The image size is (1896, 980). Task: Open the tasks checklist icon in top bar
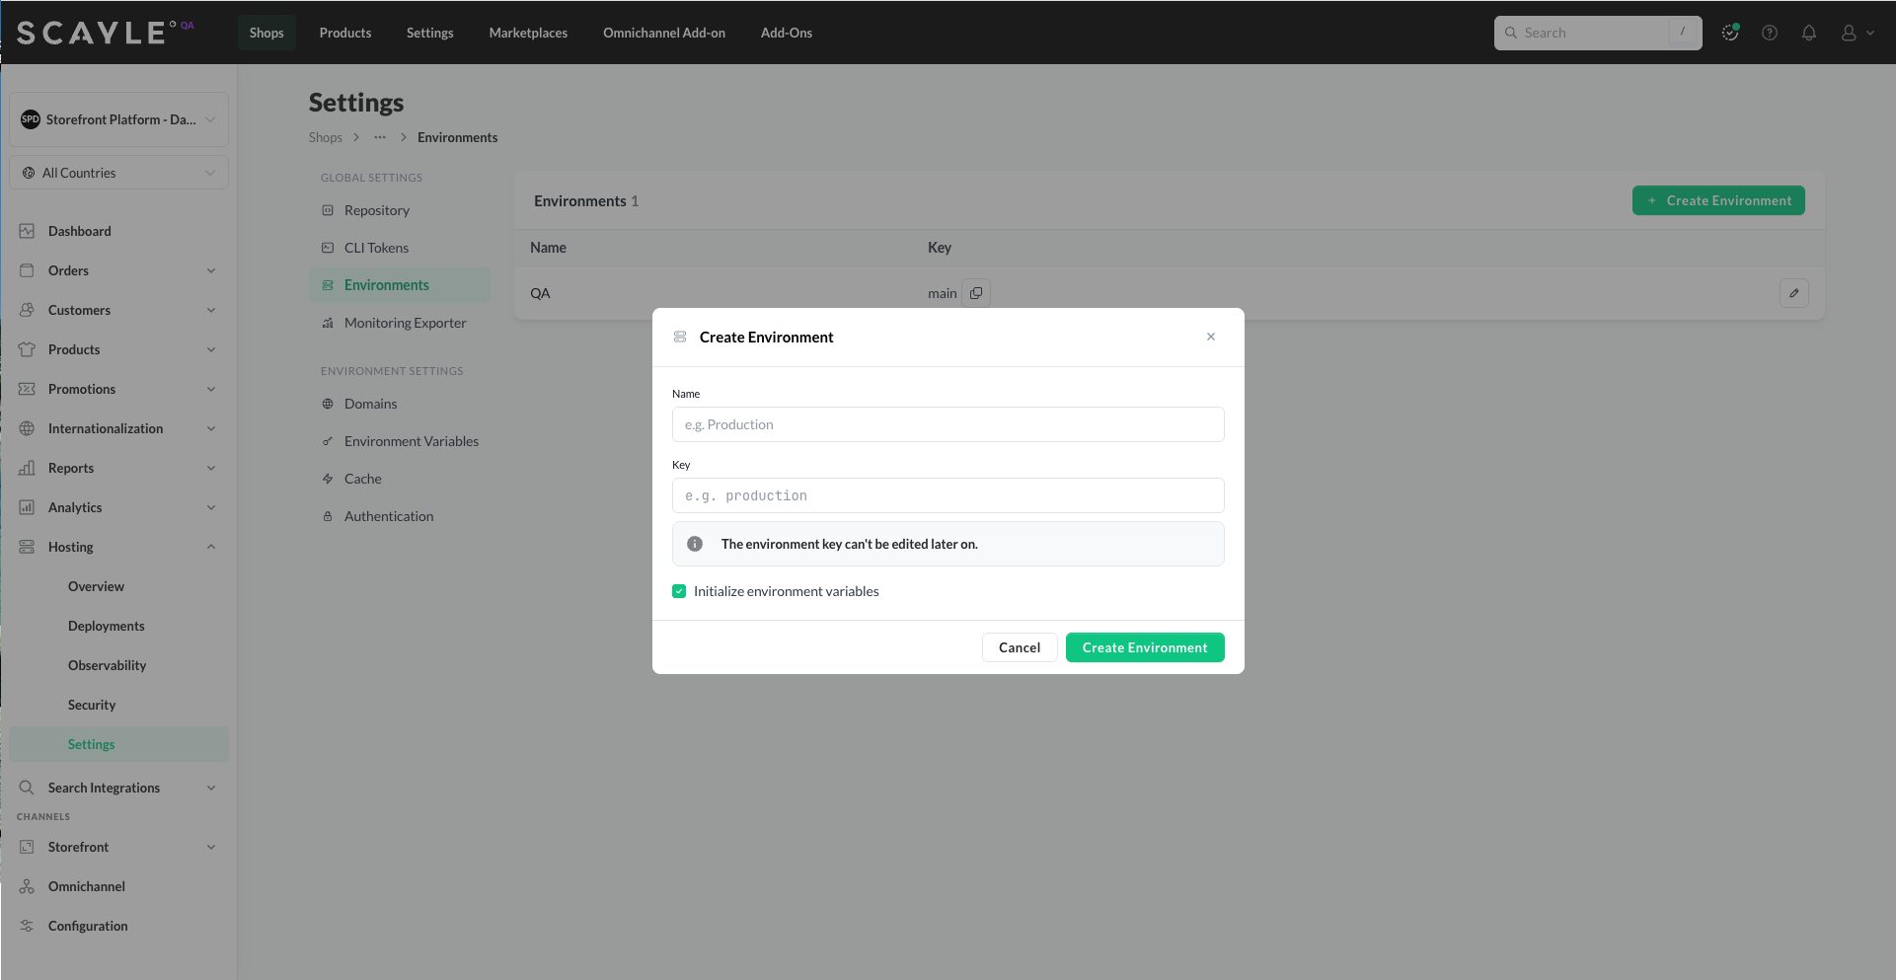(1730, 33)
